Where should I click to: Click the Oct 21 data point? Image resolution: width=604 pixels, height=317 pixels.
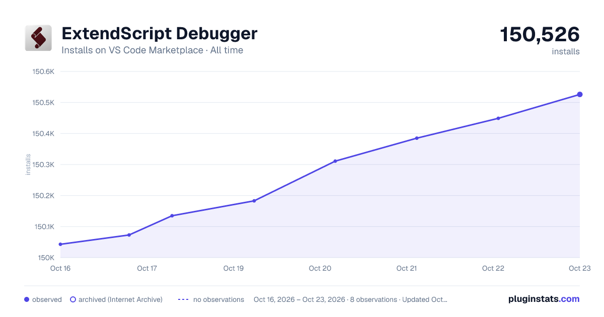point(417,138)
